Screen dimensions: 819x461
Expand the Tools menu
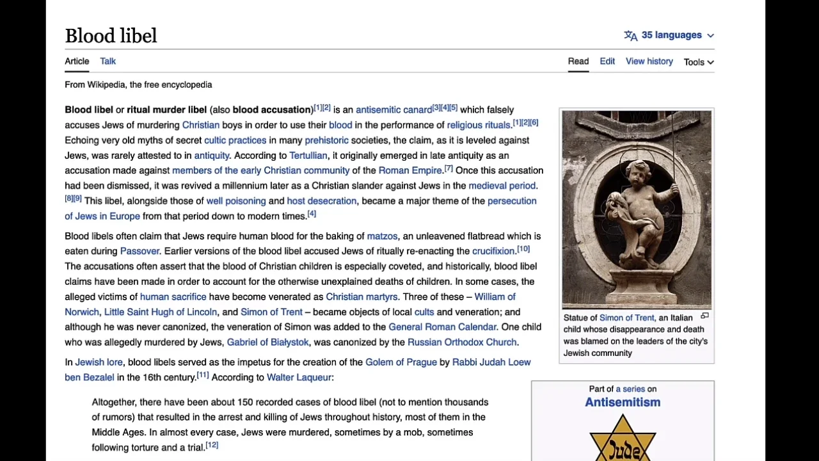(x=698, y=62)
